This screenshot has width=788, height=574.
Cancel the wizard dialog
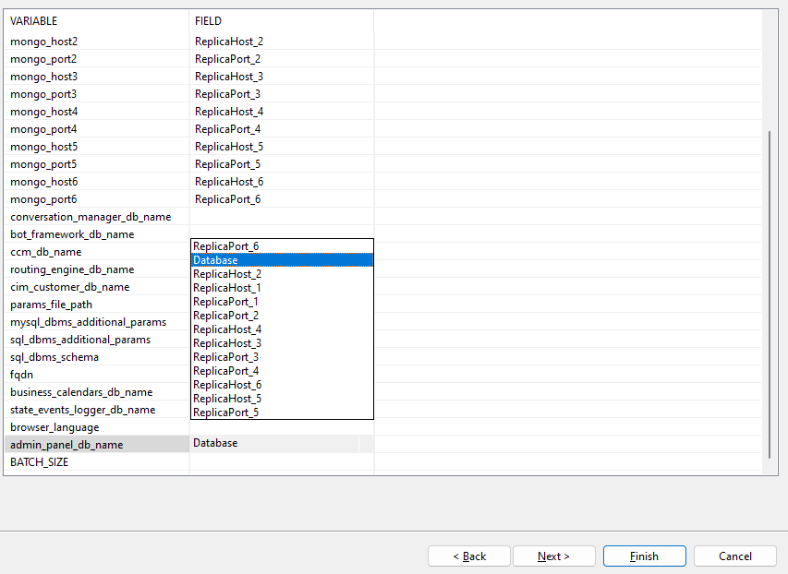735,556
